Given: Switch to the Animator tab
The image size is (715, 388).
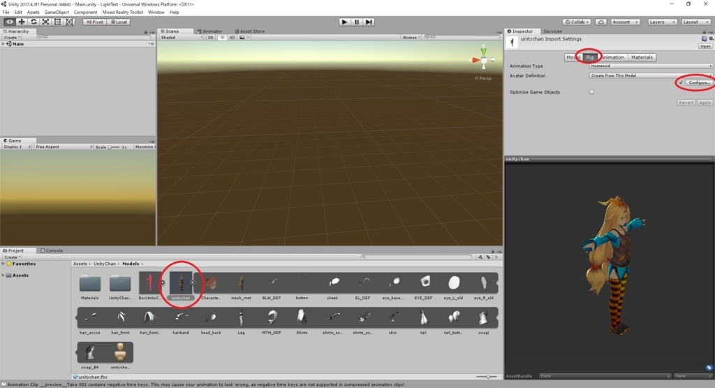Looking at the screenshot, I should tap(209, 31).
